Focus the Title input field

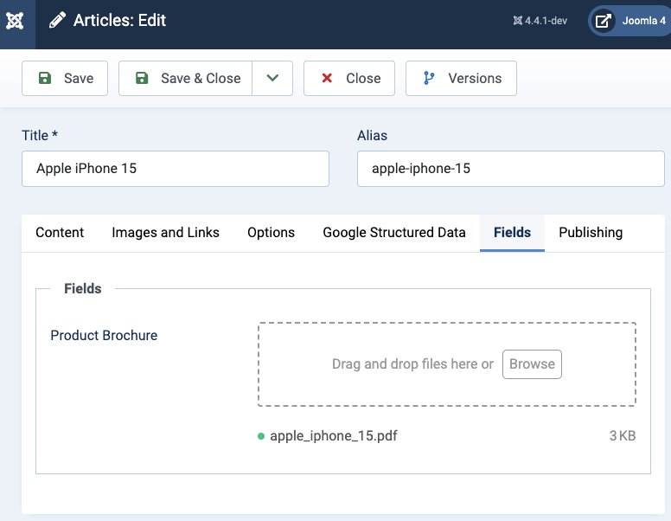pyautogui.click(x=176, y=169)
